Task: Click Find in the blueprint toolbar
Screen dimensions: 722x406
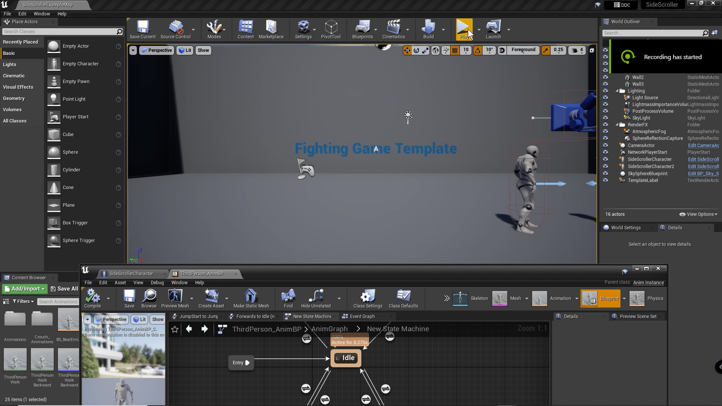Action: pyautogui.click(x=288, y=299)
